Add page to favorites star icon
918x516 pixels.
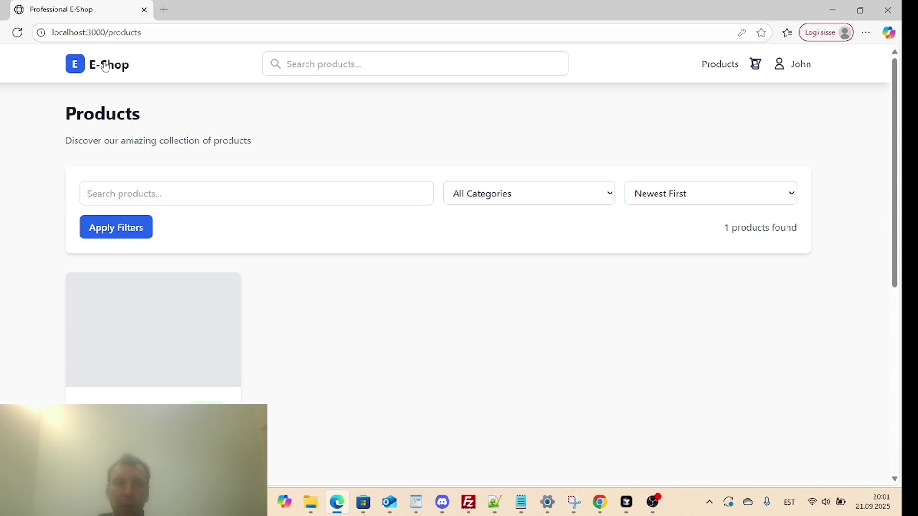[761, 32]
